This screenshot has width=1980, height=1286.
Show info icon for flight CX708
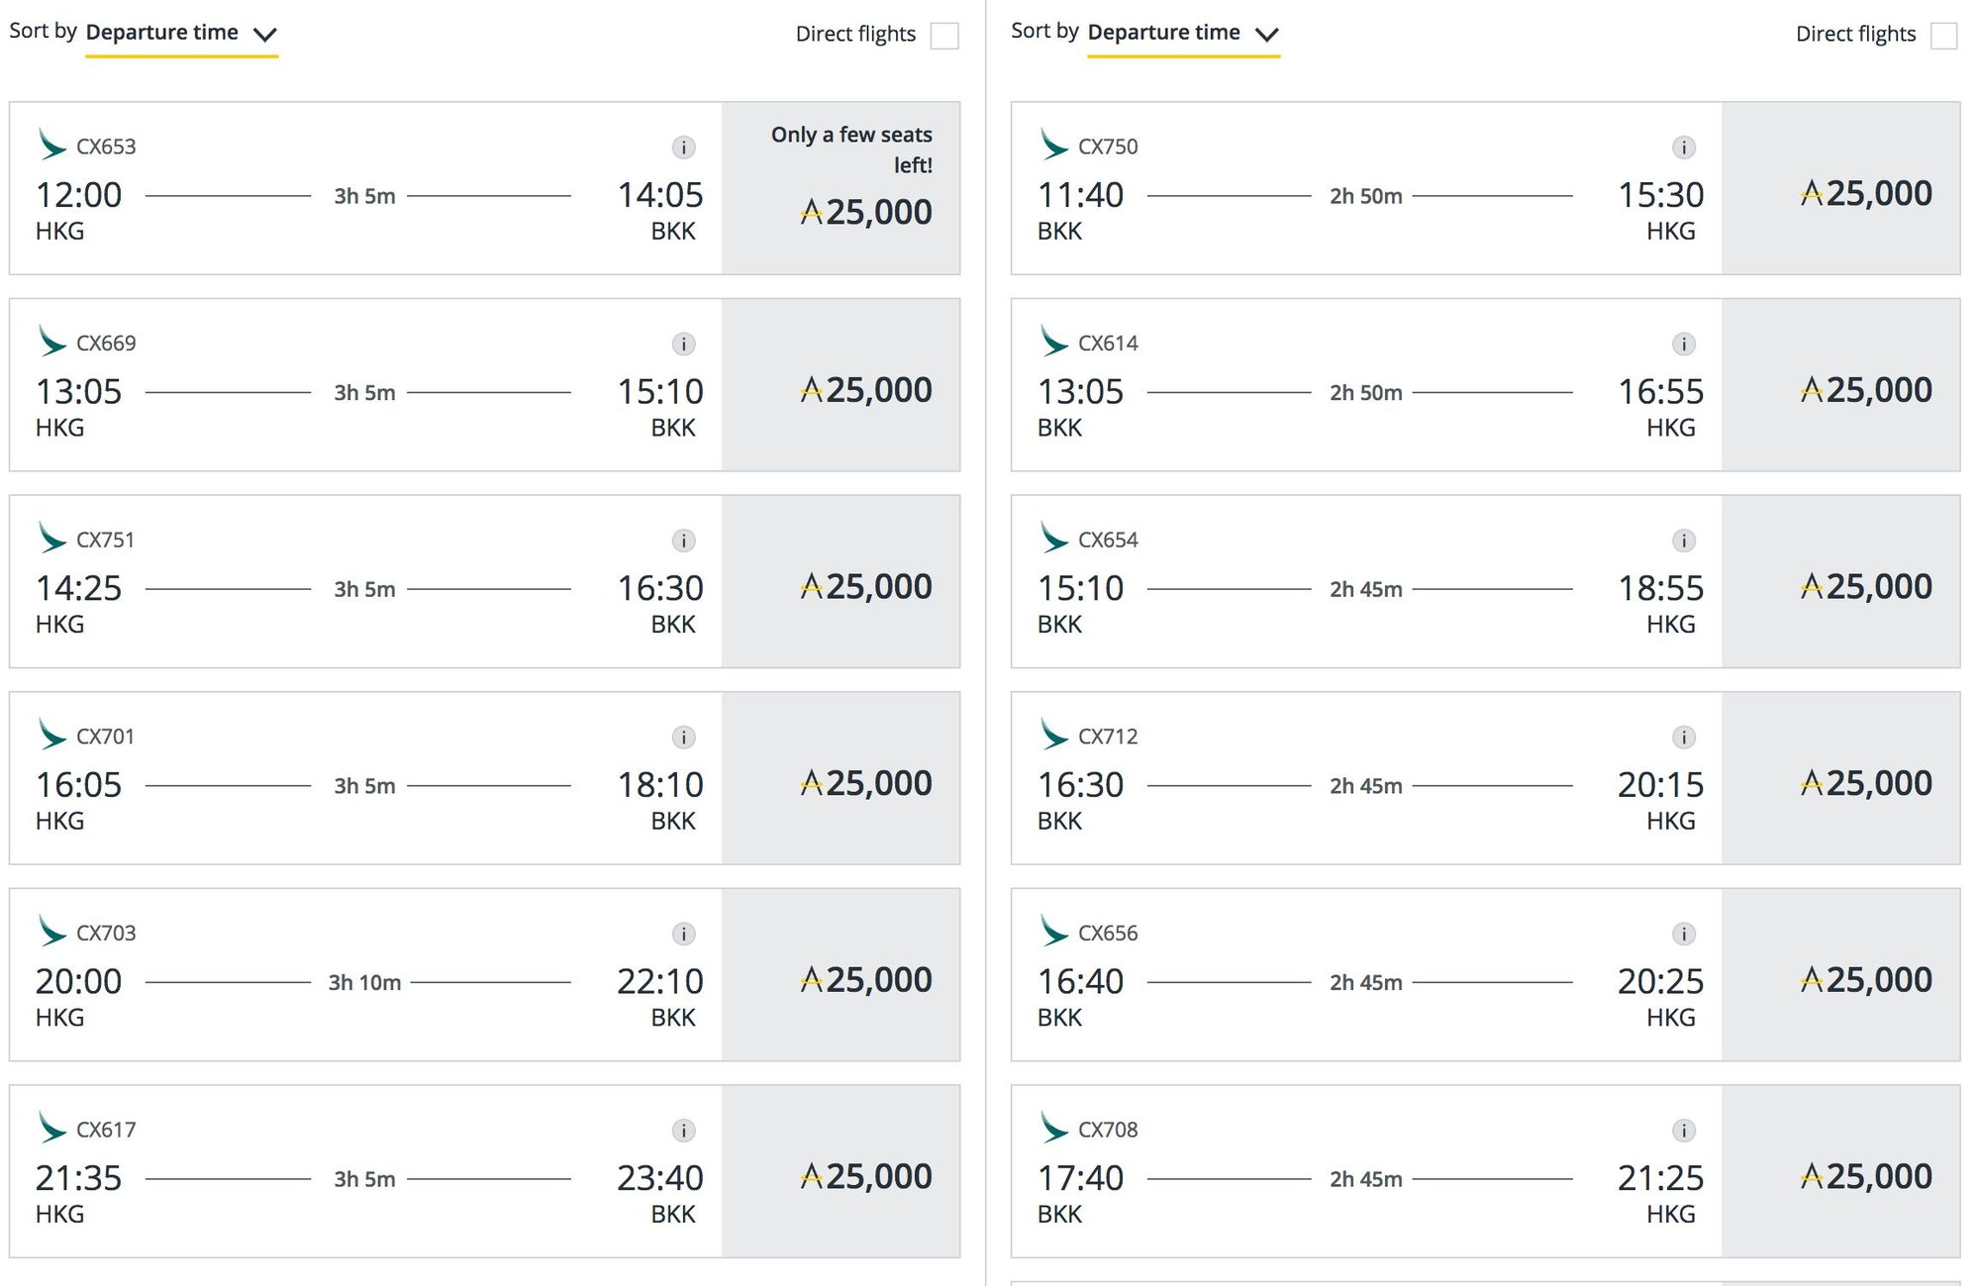point(1684,1131)
